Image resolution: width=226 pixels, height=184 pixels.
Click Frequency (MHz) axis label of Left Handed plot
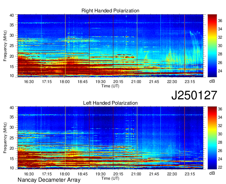tap(5, 138)
